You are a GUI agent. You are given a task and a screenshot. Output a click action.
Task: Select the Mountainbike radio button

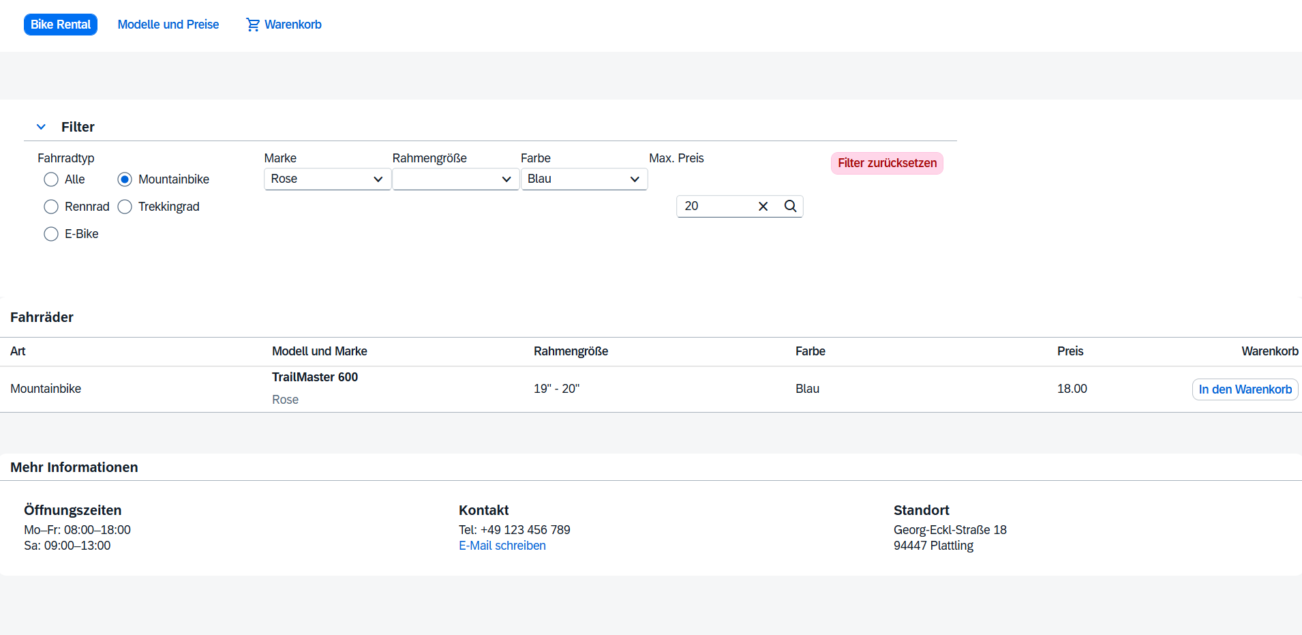(x=125, y=179)
